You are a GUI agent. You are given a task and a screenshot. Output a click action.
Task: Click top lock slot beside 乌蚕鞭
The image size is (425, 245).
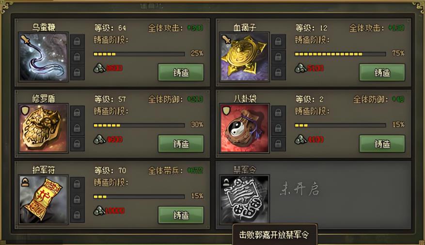[x=77, y=42]
